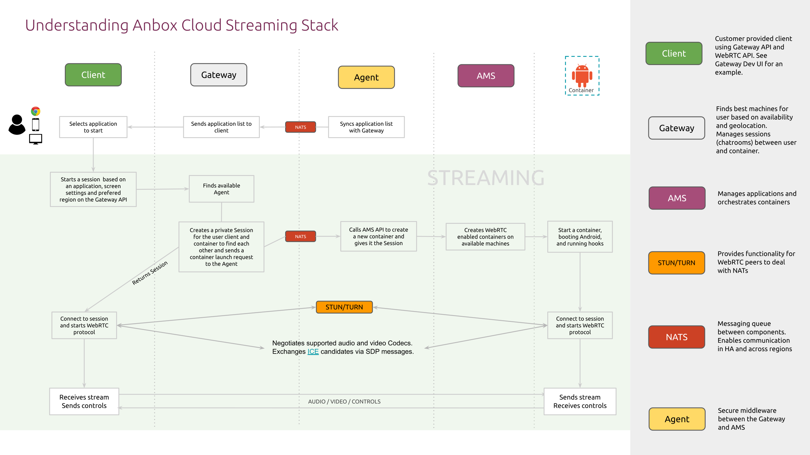Click the yellow Agent header box in diagram
Viewport: 810px width, 455px height.
[x=367, y=78]
